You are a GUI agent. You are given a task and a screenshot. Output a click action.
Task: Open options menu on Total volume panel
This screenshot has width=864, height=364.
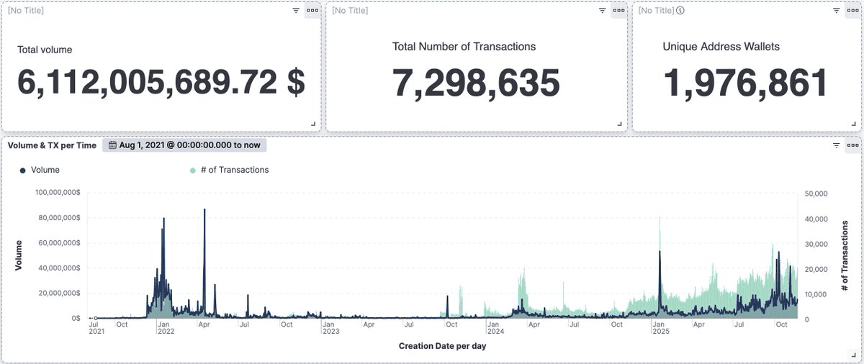312,11
